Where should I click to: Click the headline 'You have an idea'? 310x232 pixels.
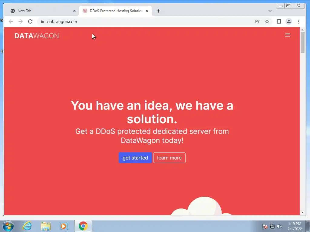tap(152, 112)
